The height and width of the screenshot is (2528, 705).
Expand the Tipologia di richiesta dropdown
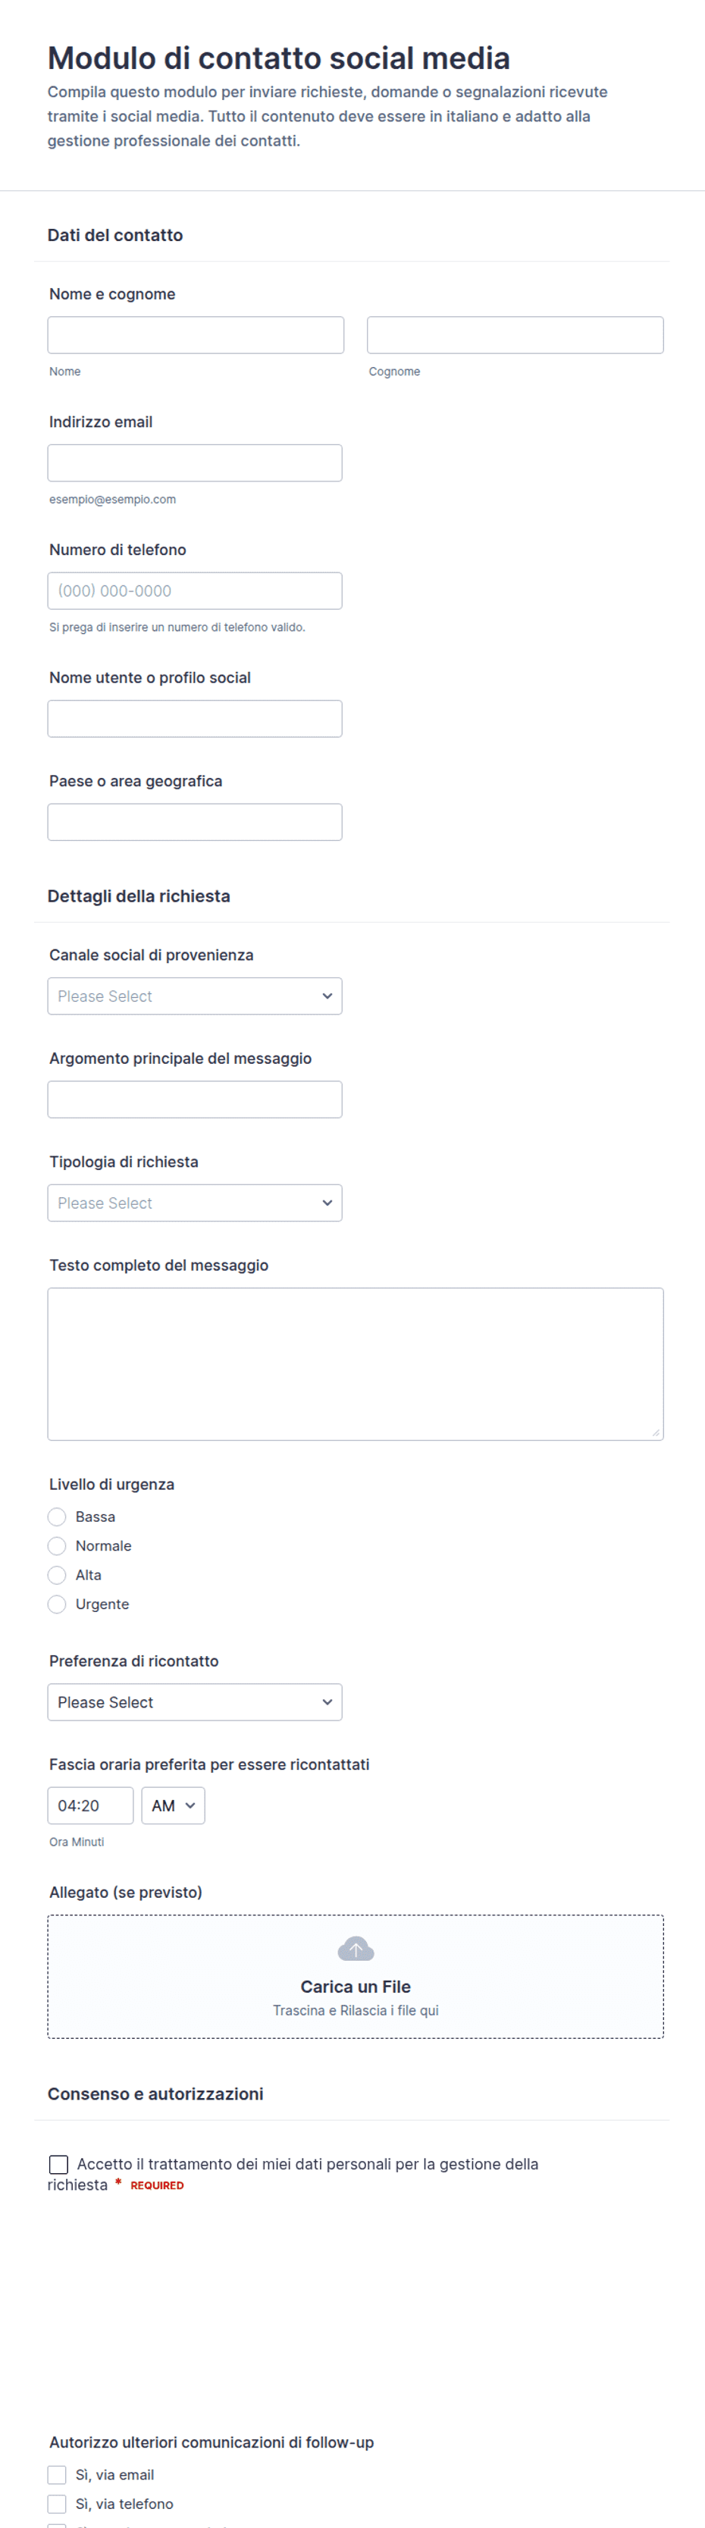(x=195, y=1203)
